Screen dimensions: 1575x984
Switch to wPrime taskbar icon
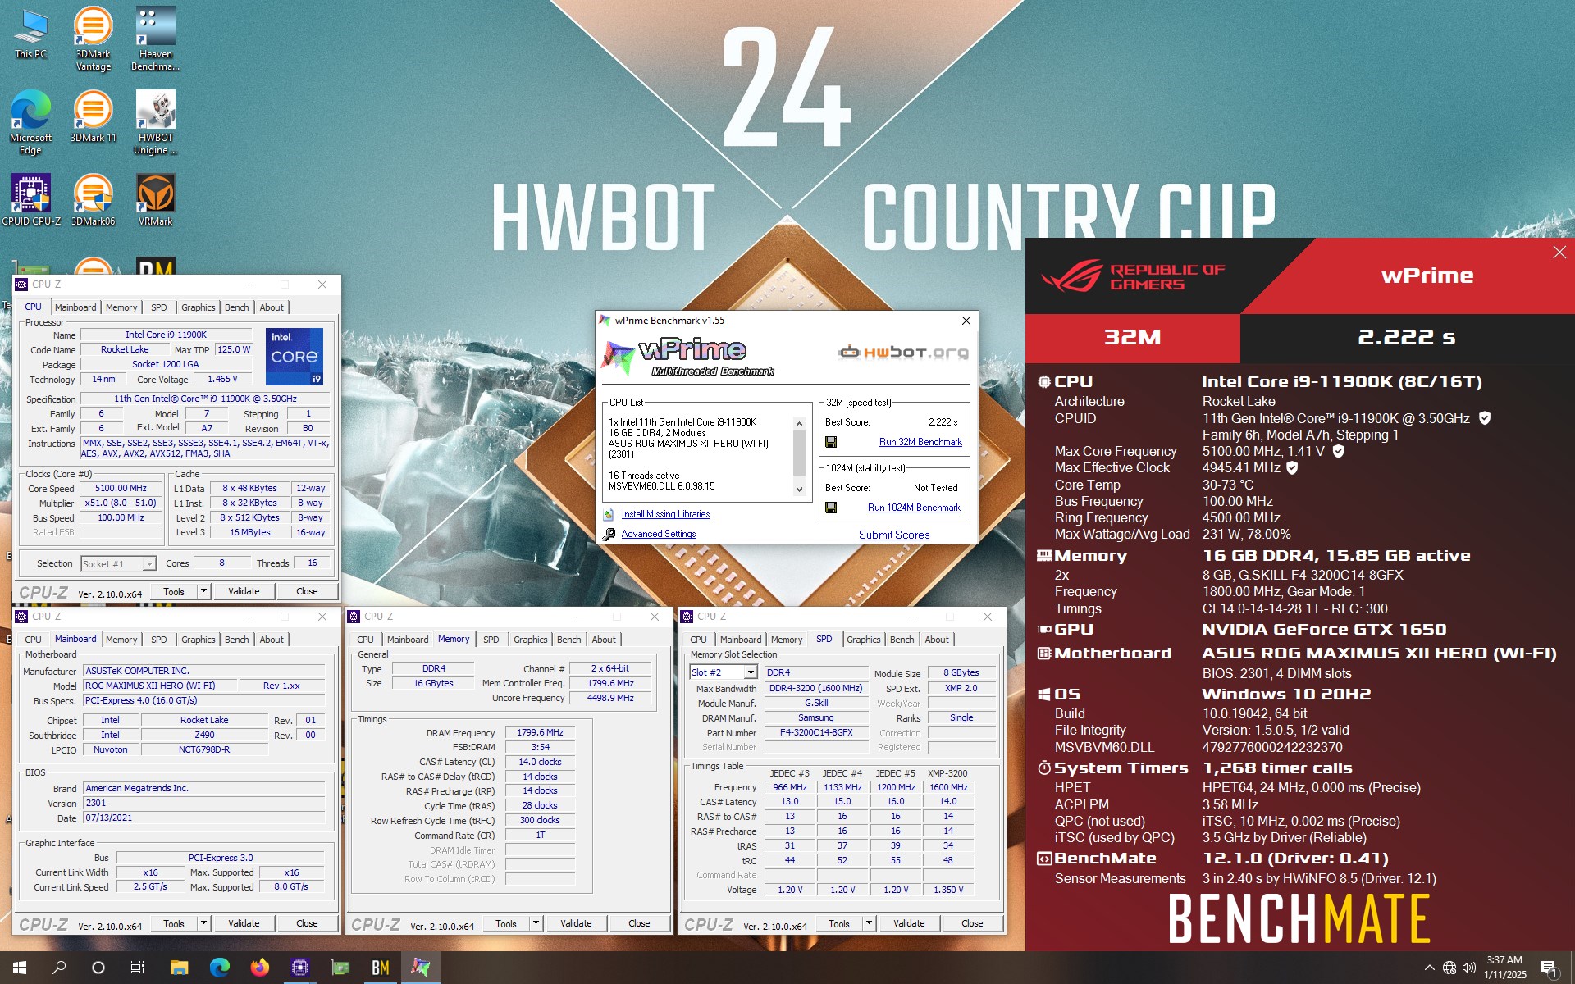tap(421, 968)
